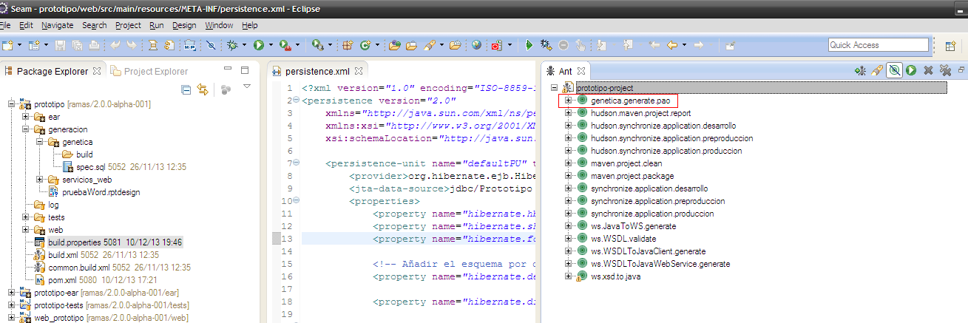The width and height of the screenshot is (968, 323).
Task: Open the Help menu
Action: [x=250, y=25]
